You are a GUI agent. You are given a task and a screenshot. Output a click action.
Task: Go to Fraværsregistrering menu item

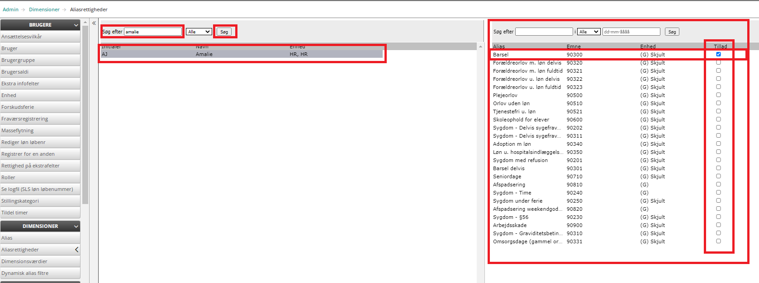click(x=25, y=119)
